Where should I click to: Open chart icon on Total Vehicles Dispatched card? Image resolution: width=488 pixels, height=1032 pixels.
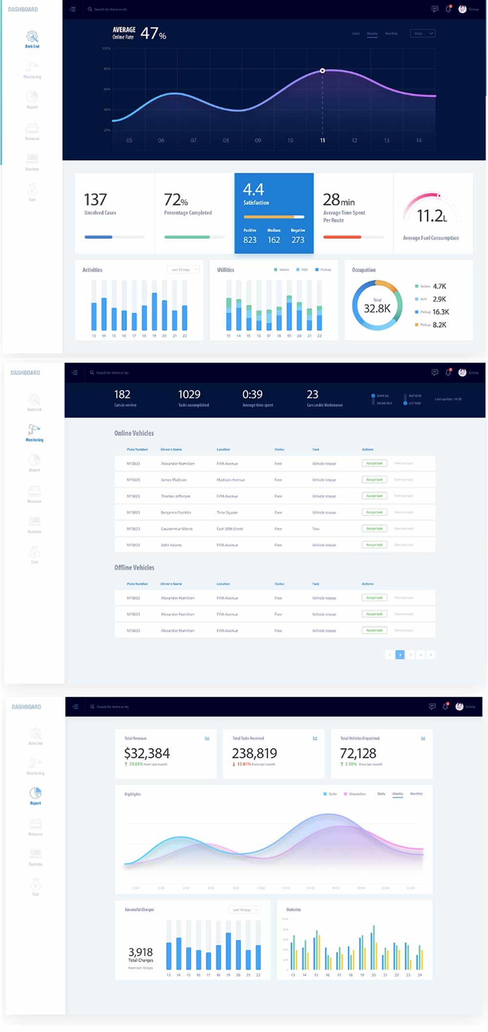coord(423,738)
